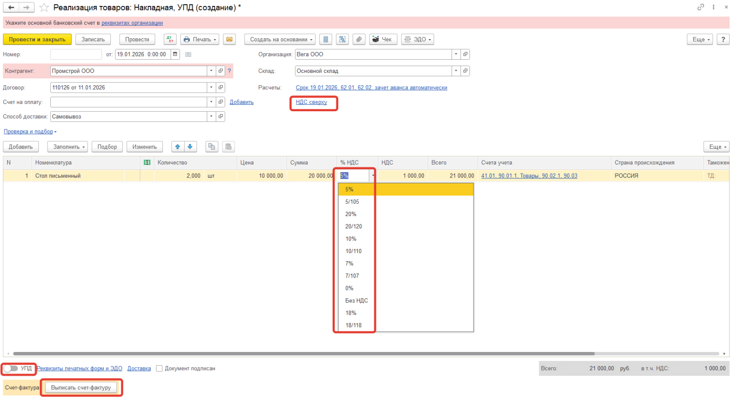This screenshot has width=730, height=398.
Task: Expand the Организация dropdown arrow
Action: 455,54
